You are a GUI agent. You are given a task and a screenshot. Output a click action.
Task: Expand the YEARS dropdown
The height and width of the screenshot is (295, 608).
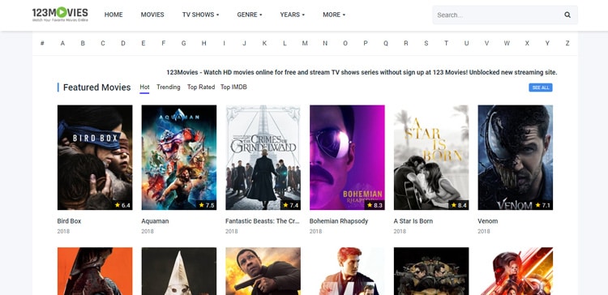[292, 15]
